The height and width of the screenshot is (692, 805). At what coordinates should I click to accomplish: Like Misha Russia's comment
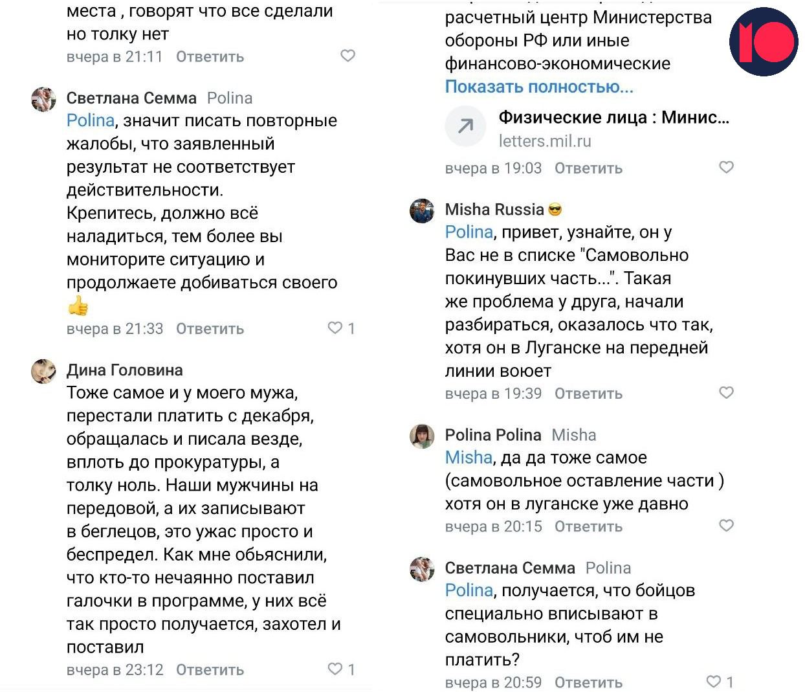(726, 392)
